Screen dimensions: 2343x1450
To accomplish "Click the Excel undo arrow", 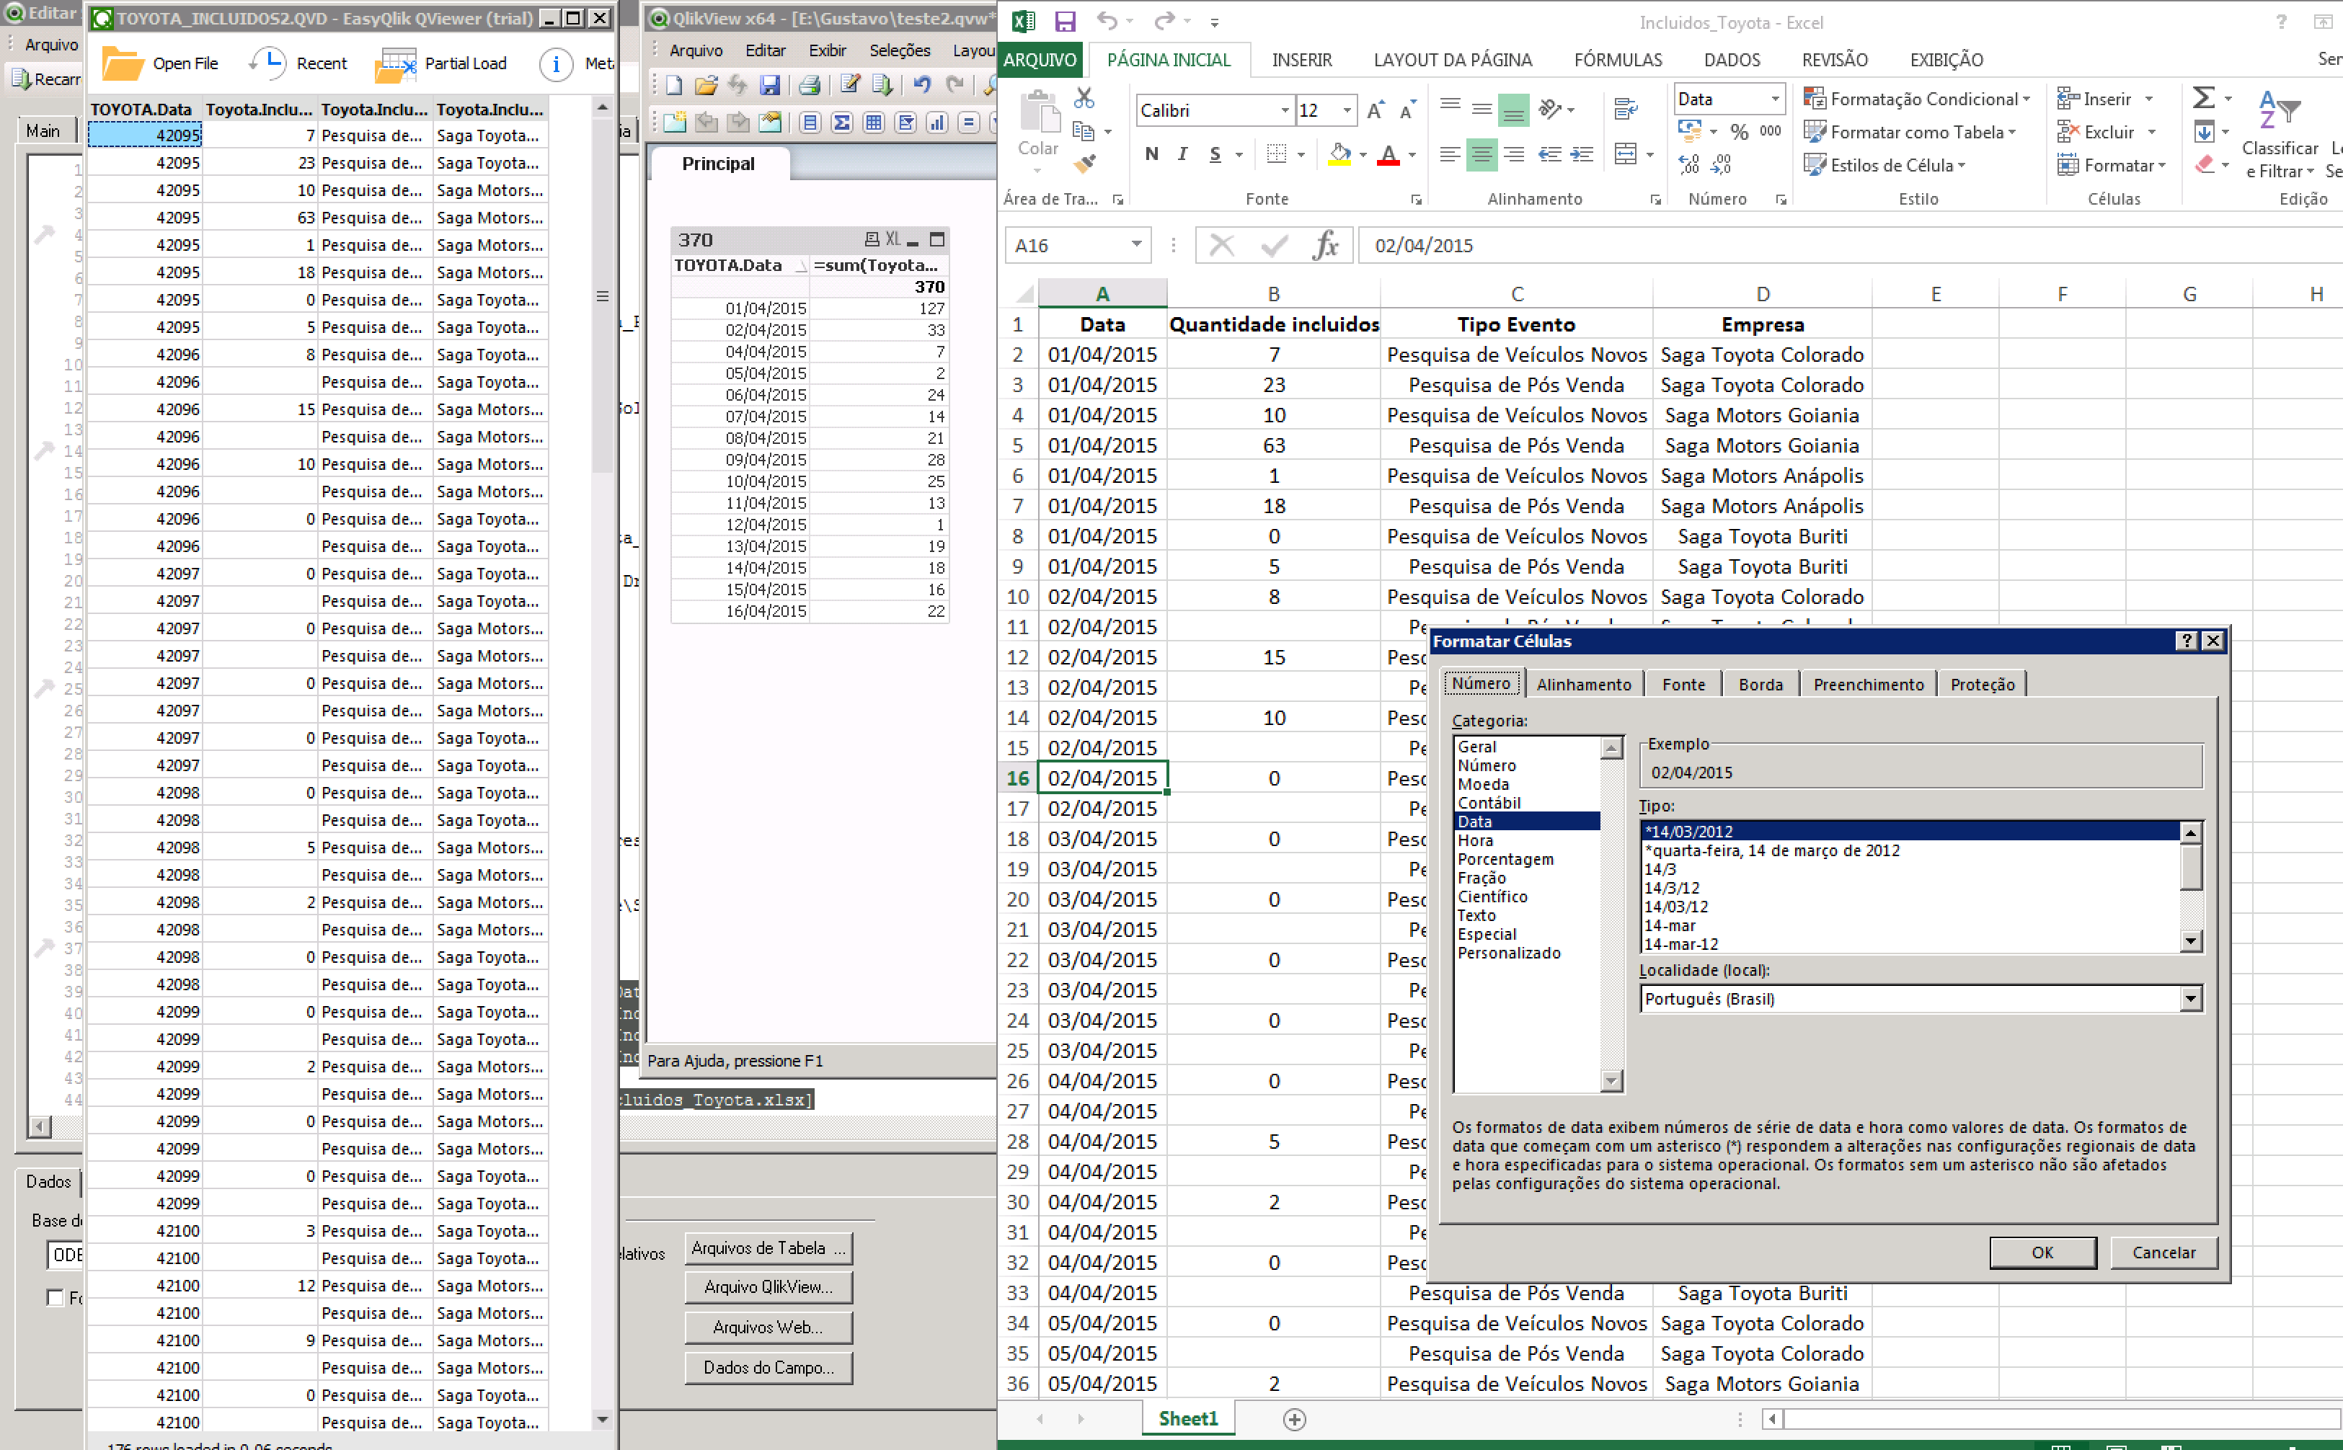I will click(1107, 20).
